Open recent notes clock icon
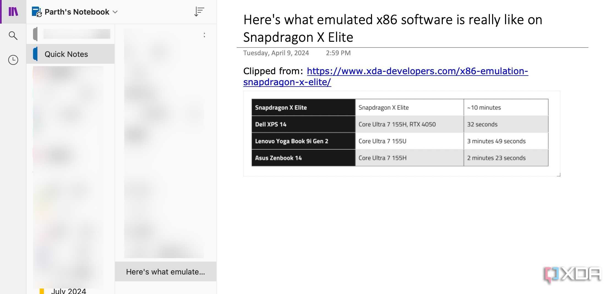Screen dimensions: 611x294 click(13, 60)
